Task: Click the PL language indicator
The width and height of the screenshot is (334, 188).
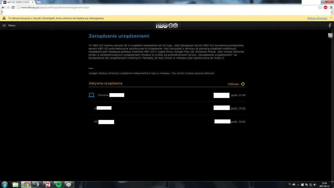Action: pyautogui.click(x=290, y=184)
